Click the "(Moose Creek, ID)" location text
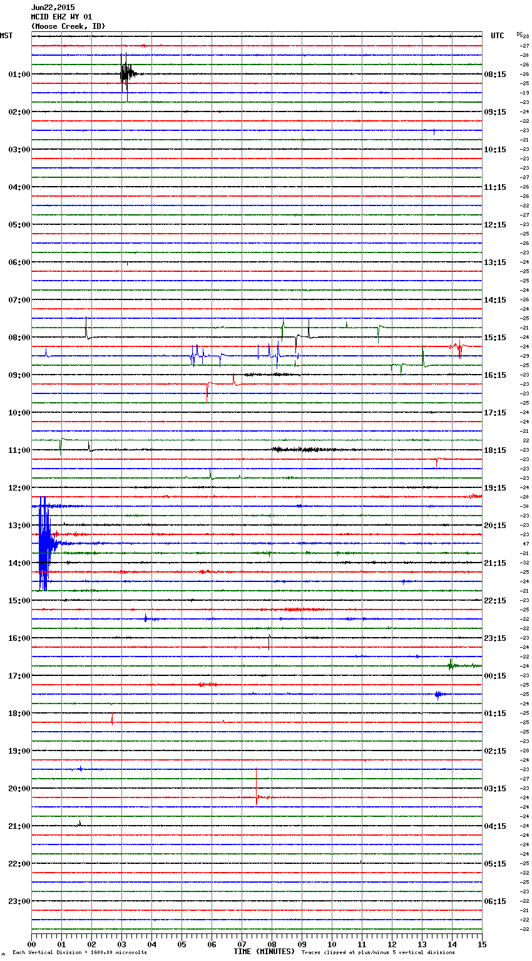 (x=68, y=26)
